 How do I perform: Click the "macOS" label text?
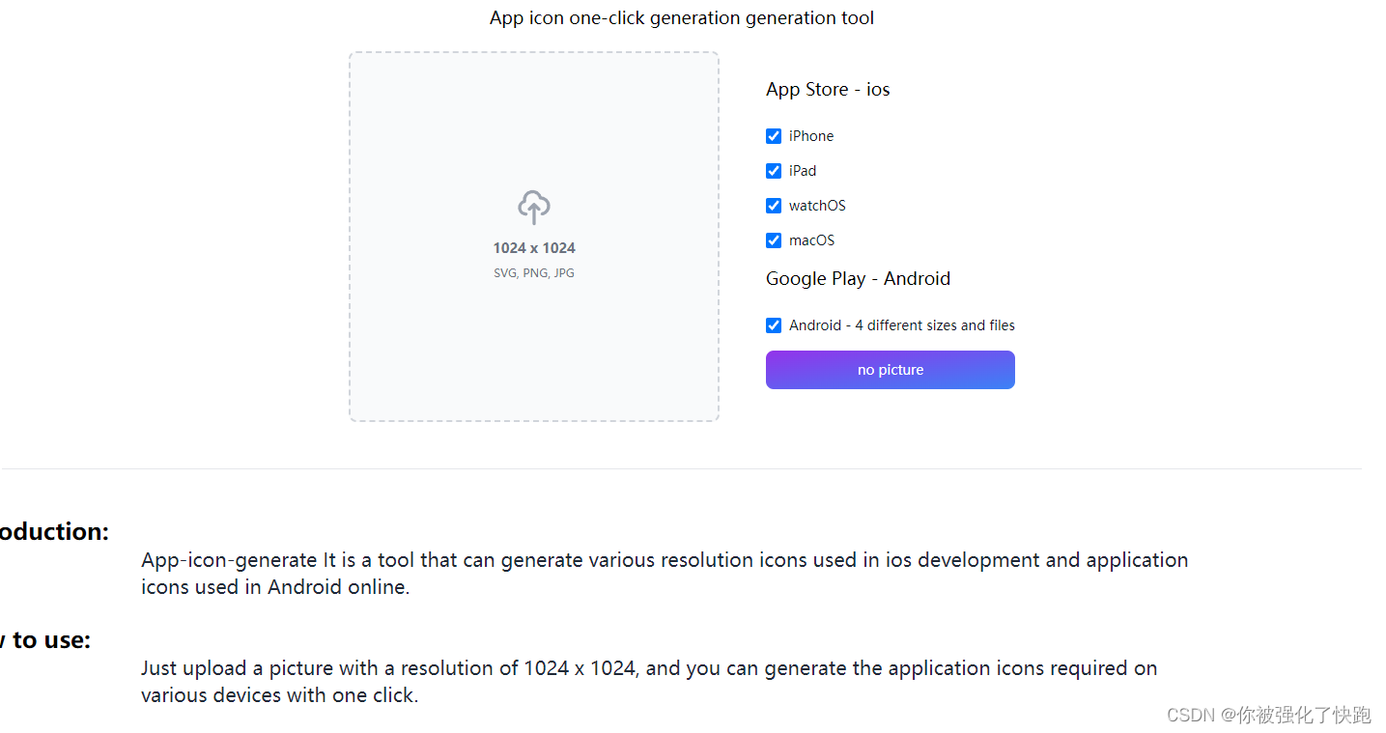[811, 240]
